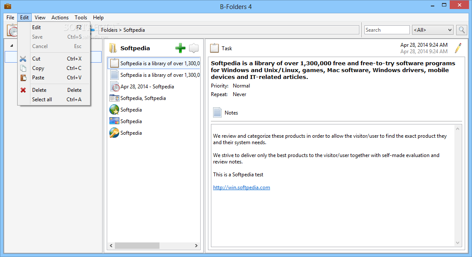This screenshot has height=257, width=472.
Task: Click 'This is a Softpedia test' note line
Action: (x=238, y=175)
